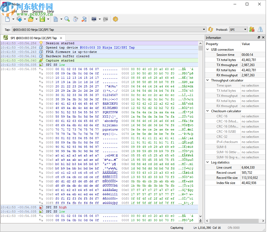Click the green Save floppy disk icon
This screenshot has width=267, height=232.
42,19
